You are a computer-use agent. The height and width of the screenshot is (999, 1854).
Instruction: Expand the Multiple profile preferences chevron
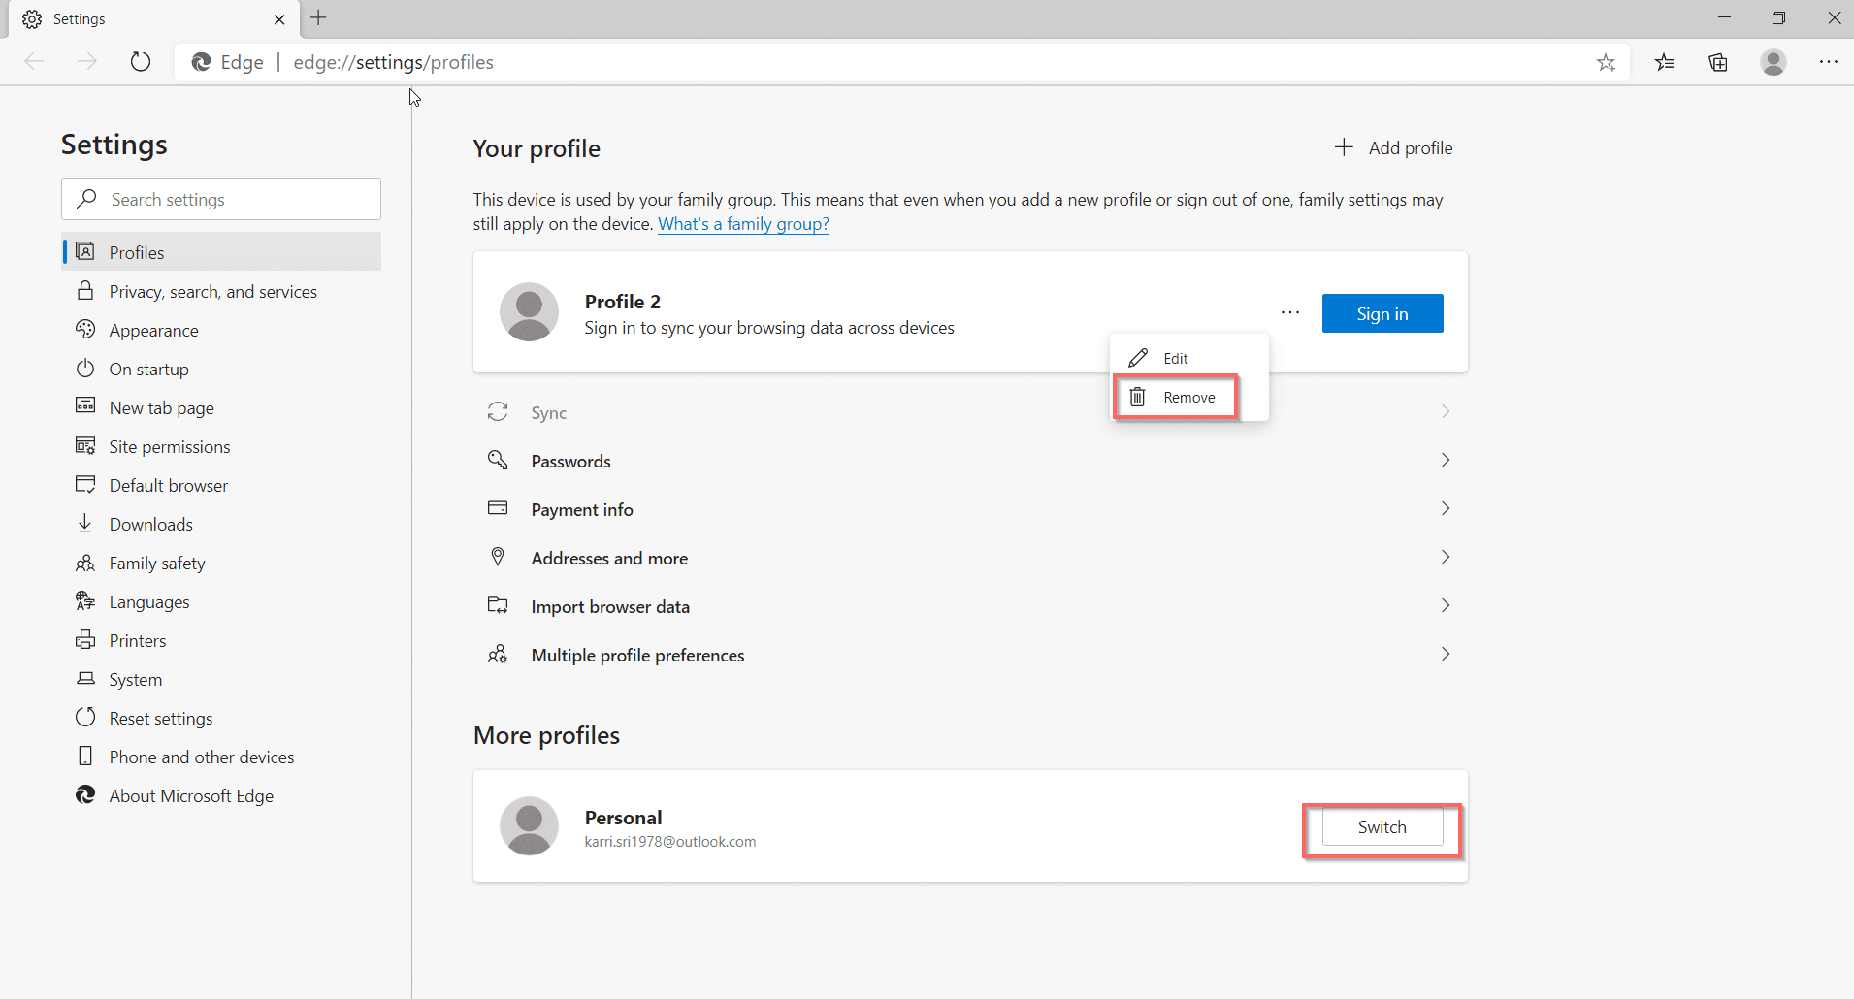pos(1445,654)
